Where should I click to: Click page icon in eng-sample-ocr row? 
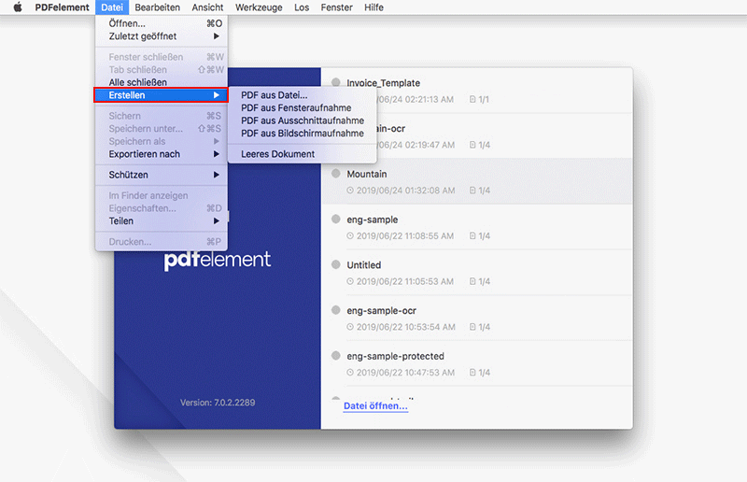(472, 327)
